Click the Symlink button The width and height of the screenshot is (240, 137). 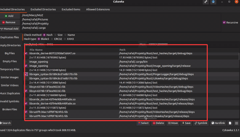(201, 123)
